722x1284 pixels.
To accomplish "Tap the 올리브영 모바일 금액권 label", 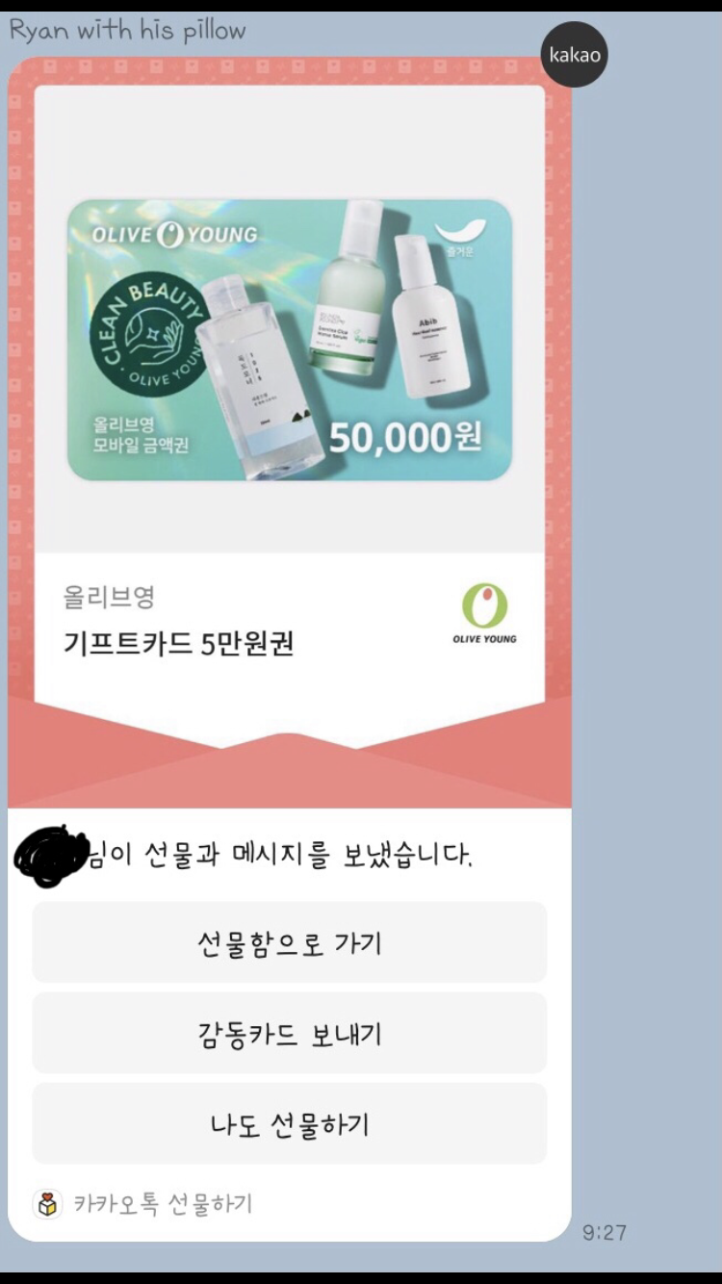I will click(x=126, y=435).
